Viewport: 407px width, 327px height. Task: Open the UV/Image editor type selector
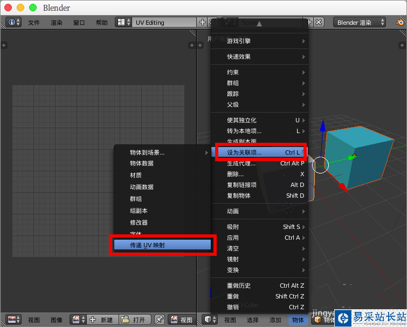13,319
